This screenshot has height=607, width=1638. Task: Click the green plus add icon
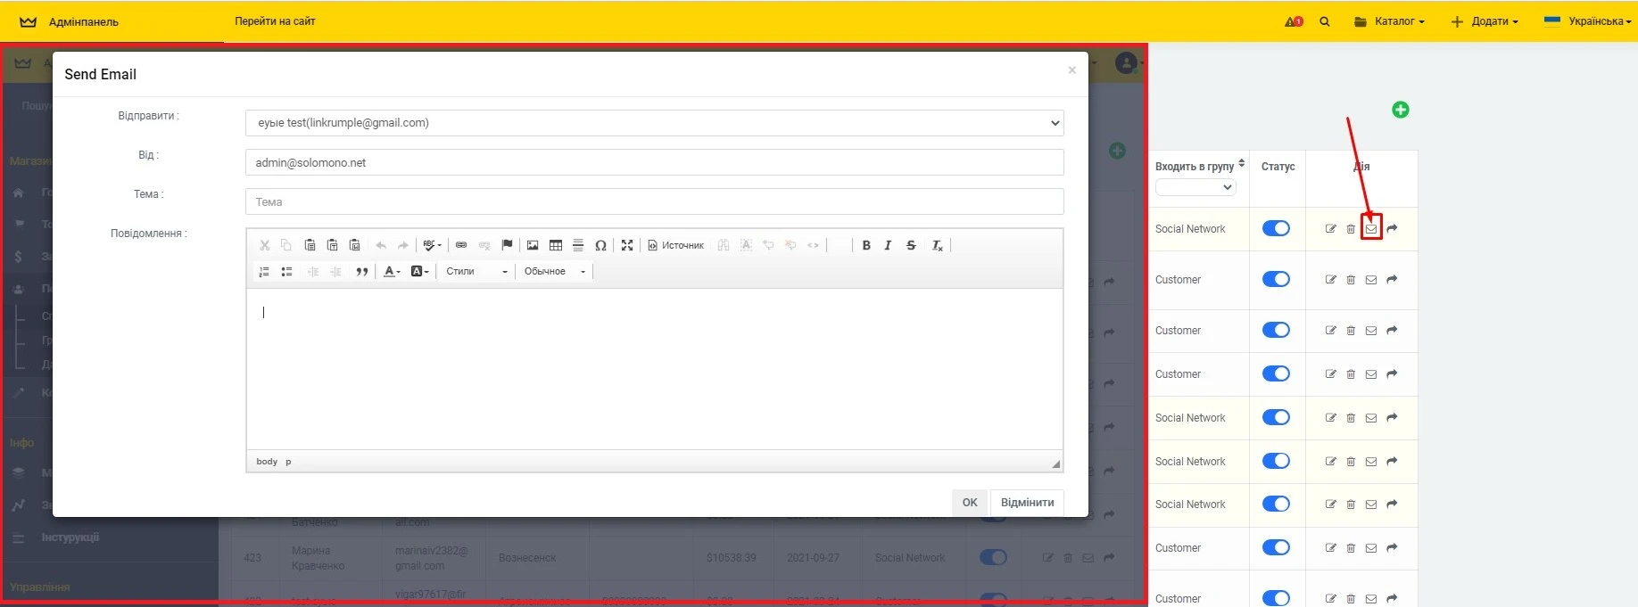(x=1400, y=110)
